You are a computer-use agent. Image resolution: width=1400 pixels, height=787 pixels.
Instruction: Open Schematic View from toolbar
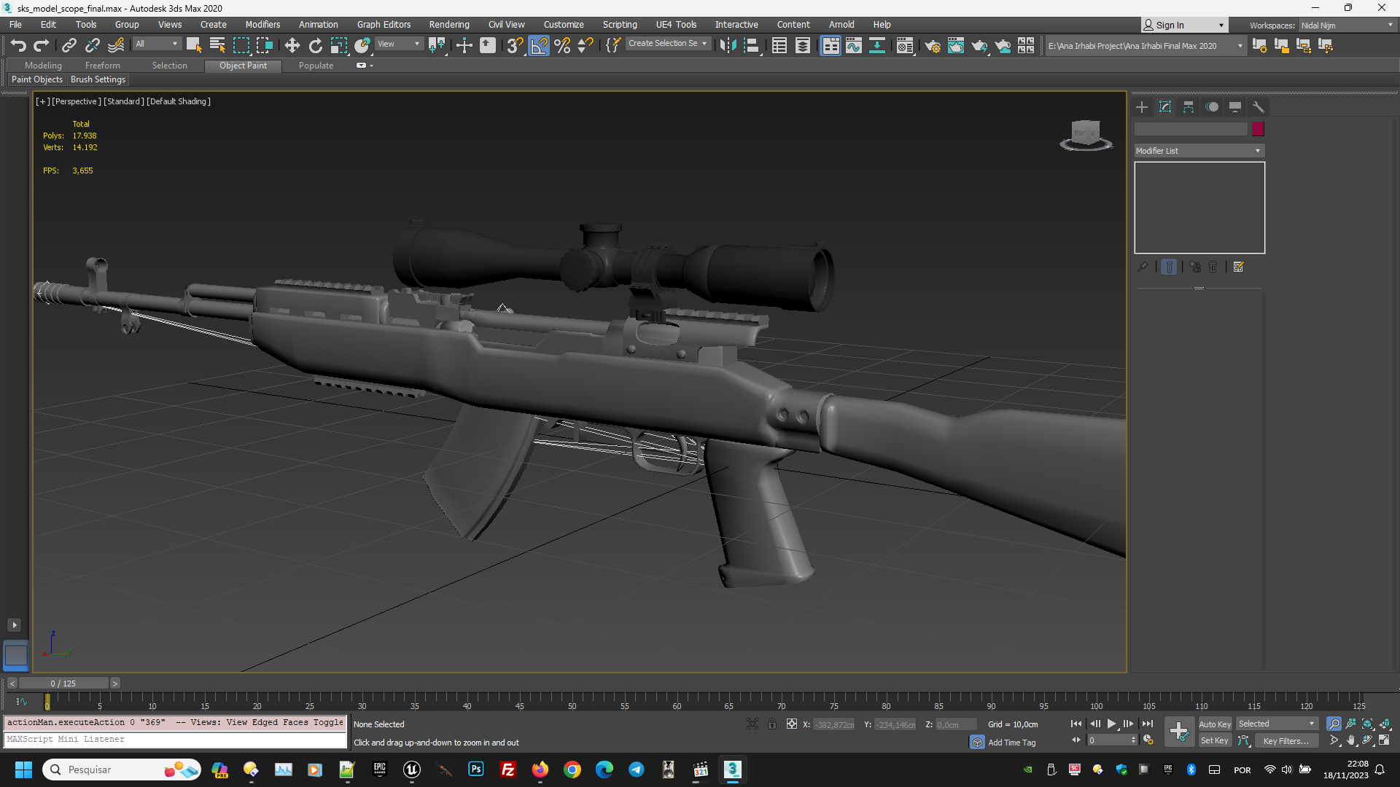pyautogui.click(x=877, y=45)
